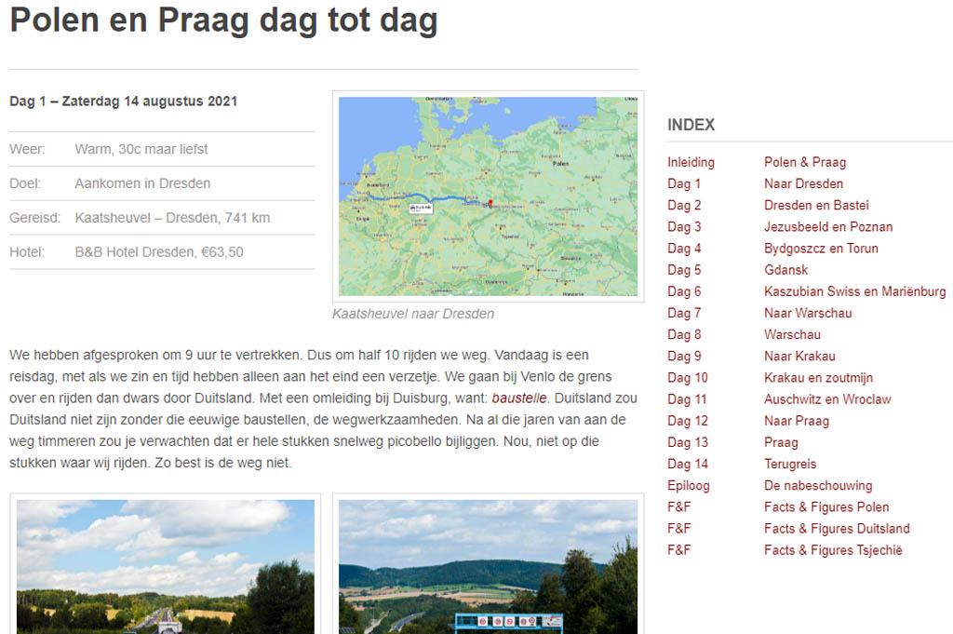Click the Dag 7 index link
The image size is (953, 634).
[684, 313]
